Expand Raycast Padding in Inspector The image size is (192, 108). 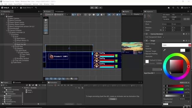coord(145,54)
